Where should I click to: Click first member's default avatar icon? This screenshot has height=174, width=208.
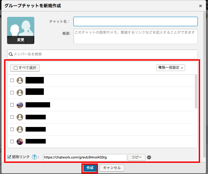(x=20, y=80)
